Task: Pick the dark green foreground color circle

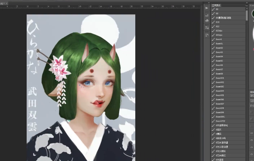Action: point(253,14)
